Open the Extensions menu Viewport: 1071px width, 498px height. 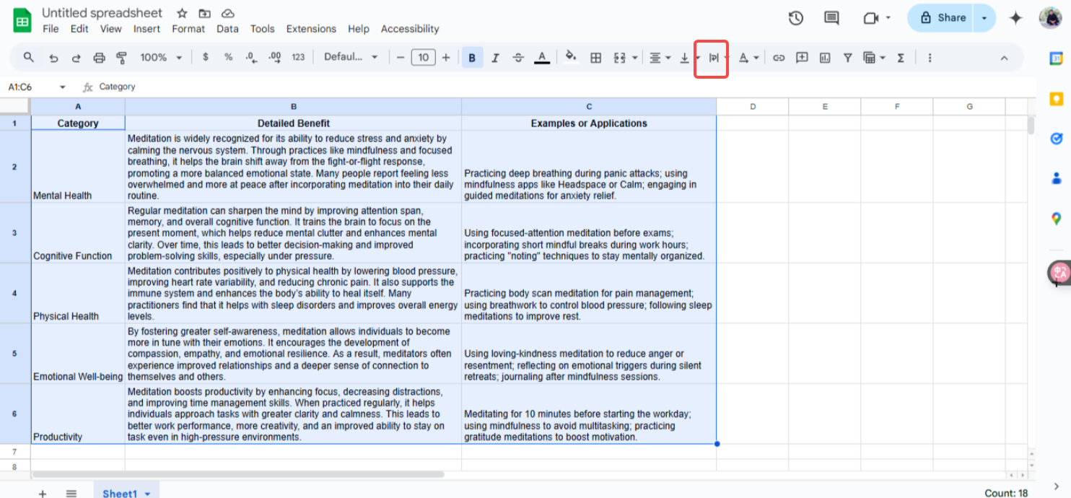(311, 29)
